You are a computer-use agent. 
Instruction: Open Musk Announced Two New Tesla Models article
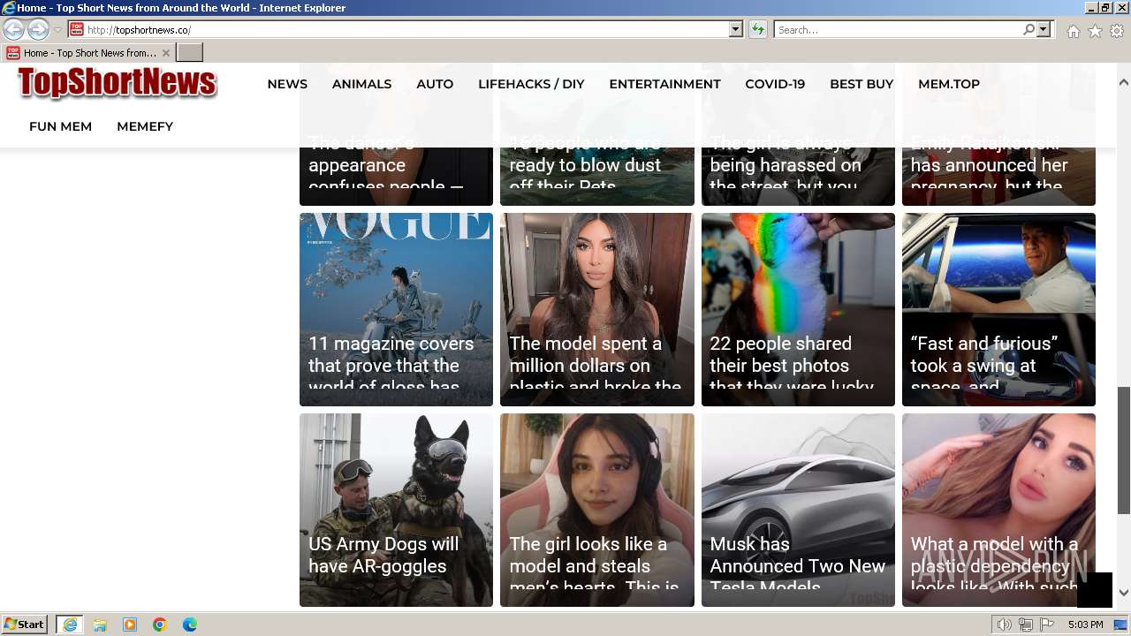(798, 510)
